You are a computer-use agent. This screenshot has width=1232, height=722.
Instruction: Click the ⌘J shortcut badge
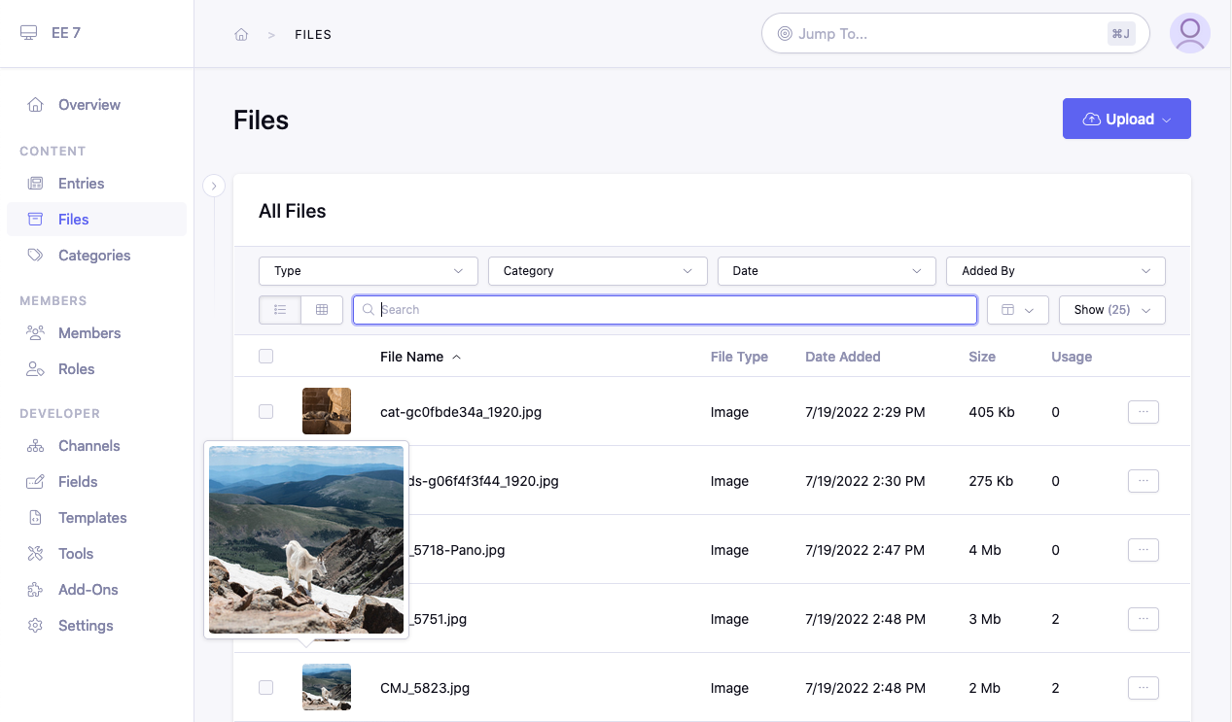pos(1121,34)
